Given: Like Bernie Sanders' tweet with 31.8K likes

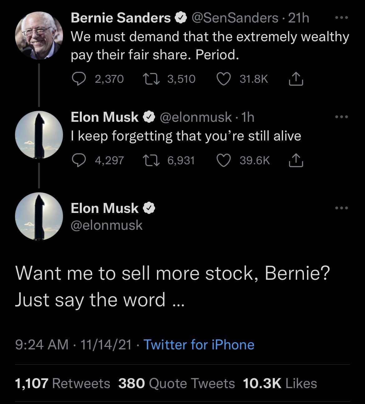Looking at the screenshot, I should point(223,79).
